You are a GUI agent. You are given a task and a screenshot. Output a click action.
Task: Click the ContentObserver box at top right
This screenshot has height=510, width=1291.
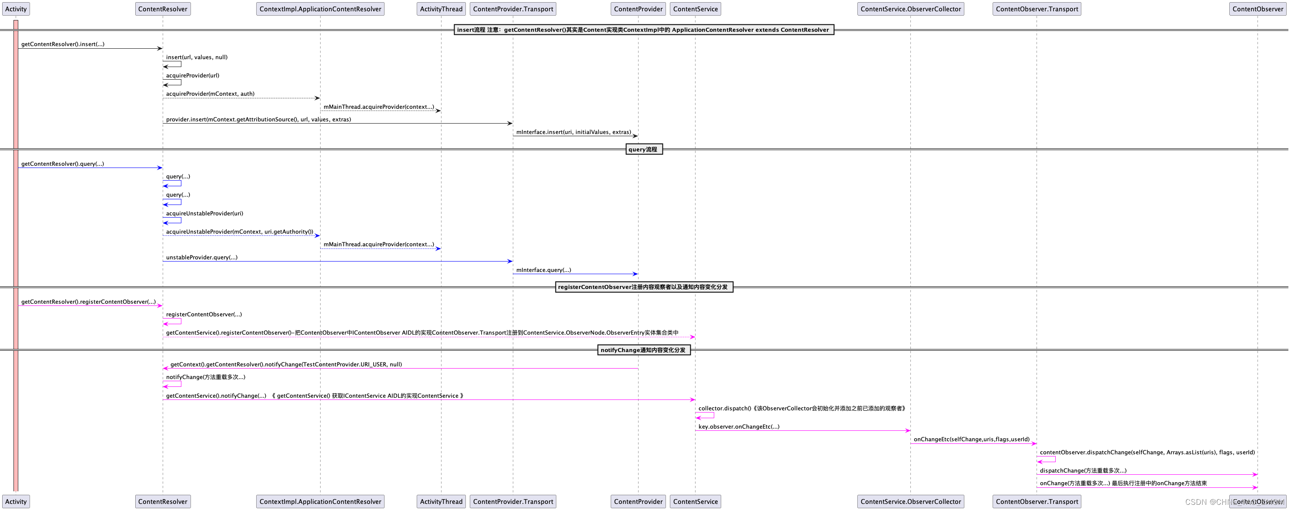tap(1257, 9)
